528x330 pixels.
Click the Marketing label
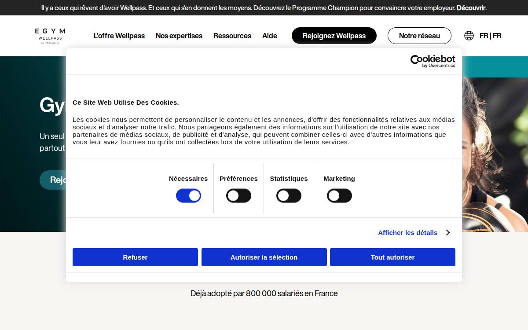339,179
